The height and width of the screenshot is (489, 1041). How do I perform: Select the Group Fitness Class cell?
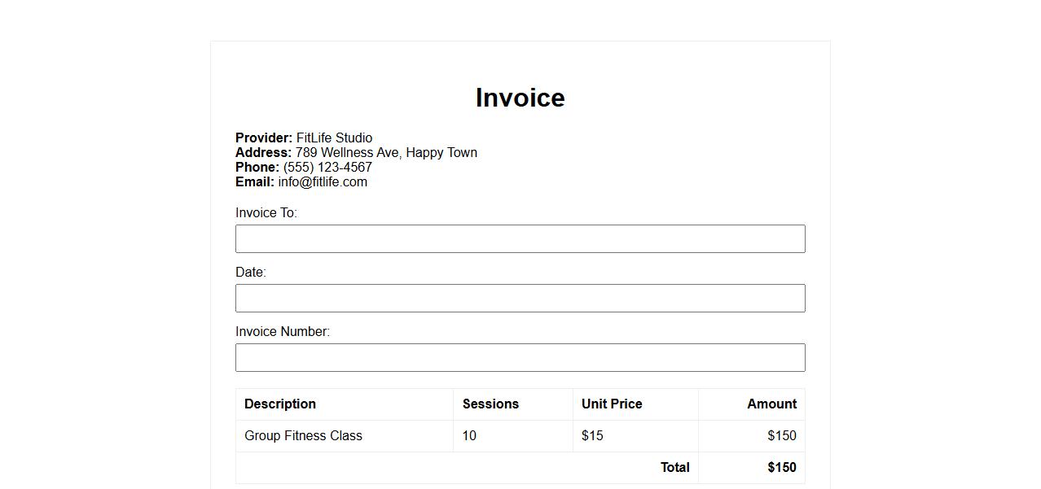pyautogui.click(x=303, y=436)
